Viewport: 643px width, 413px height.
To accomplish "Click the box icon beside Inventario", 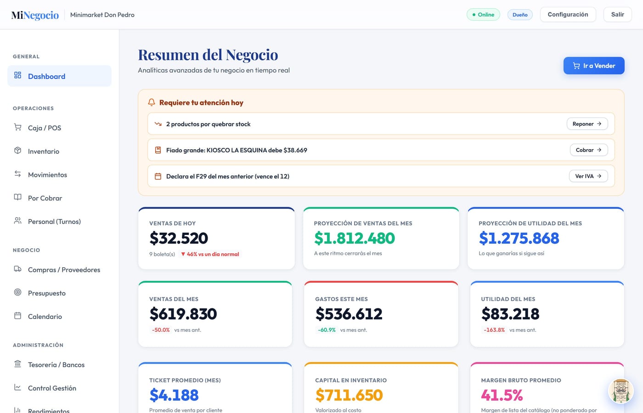I will tap(17, 151).
